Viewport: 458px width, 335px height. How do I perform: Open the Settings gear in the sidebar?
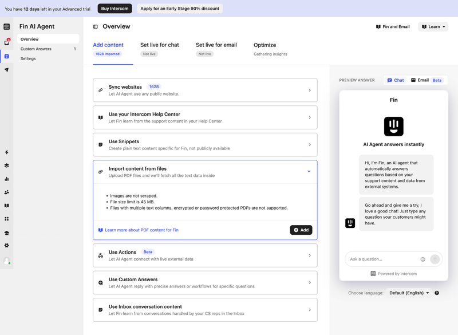coord(7,246)
